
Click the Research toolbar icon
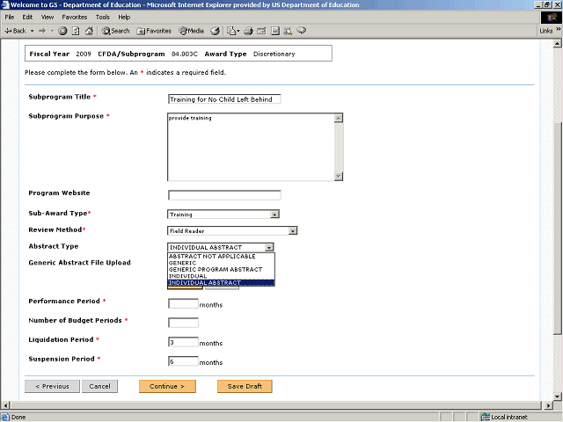pos(288,31)
